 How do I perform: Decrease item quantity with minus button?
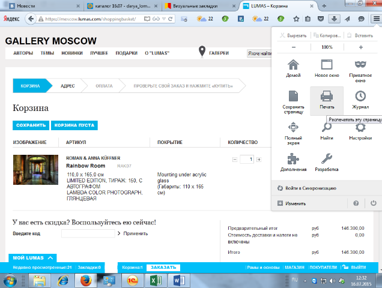coord(235,160)
